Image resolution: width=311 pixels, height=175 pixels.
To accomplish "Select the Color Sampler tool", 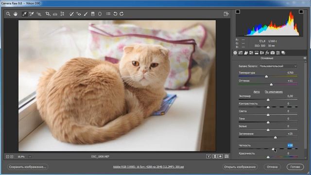I will (32, 14).
